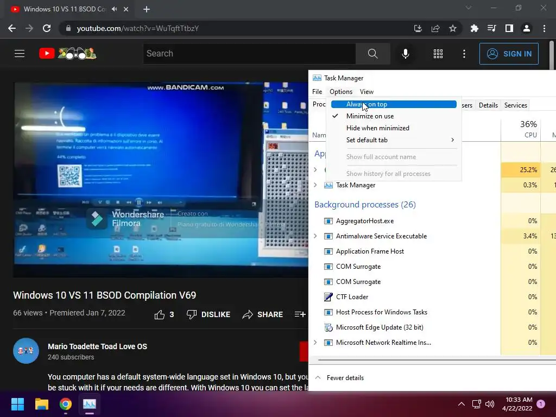This screenshot has height=417, width=556.
Task: Click the DISLIKE button
Action: coord(208,314)
